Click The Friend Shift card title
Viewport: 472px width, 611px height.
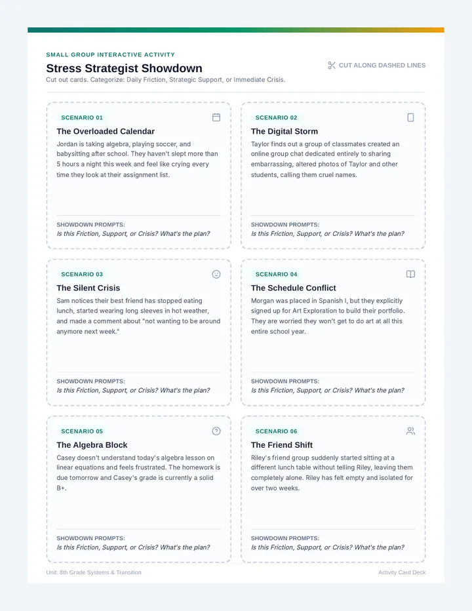[282, 445]
